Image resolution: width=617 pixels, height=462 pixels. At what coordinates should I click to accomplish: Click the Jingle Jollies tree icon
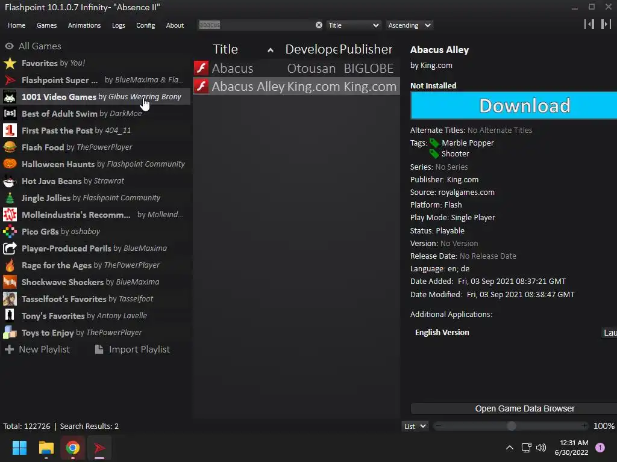tap(10, 198)
